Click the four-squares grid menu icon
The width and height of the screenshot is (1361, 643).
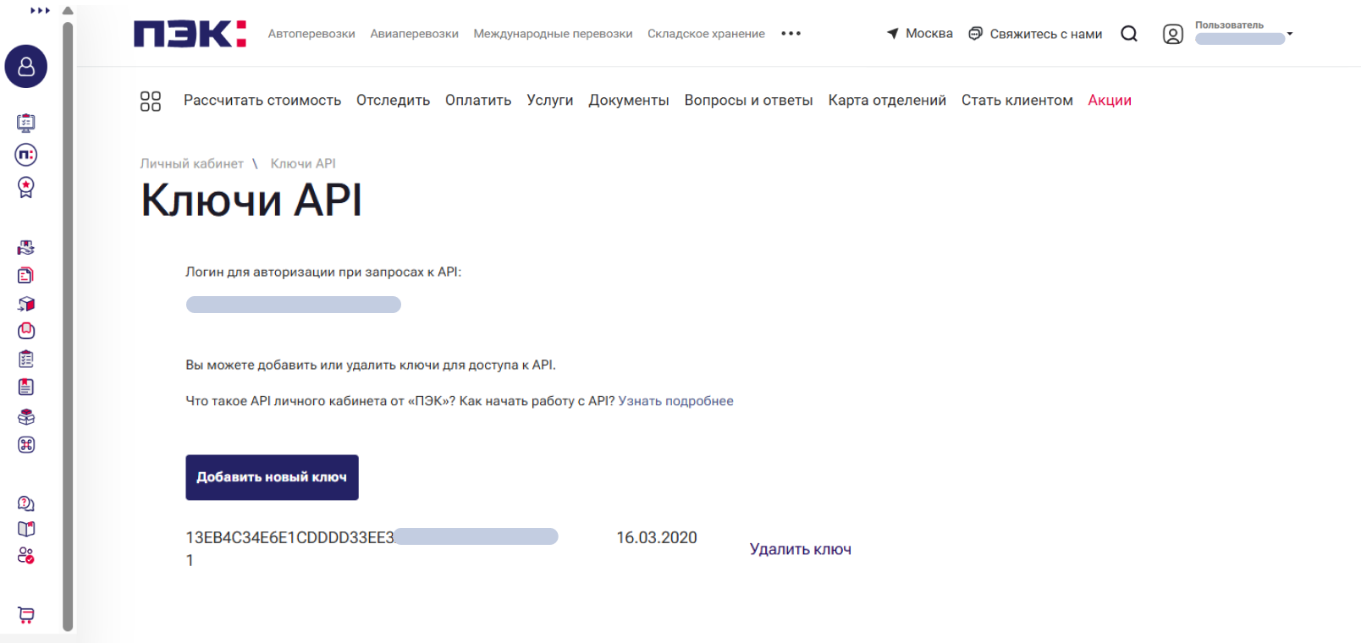coord(151,102)
